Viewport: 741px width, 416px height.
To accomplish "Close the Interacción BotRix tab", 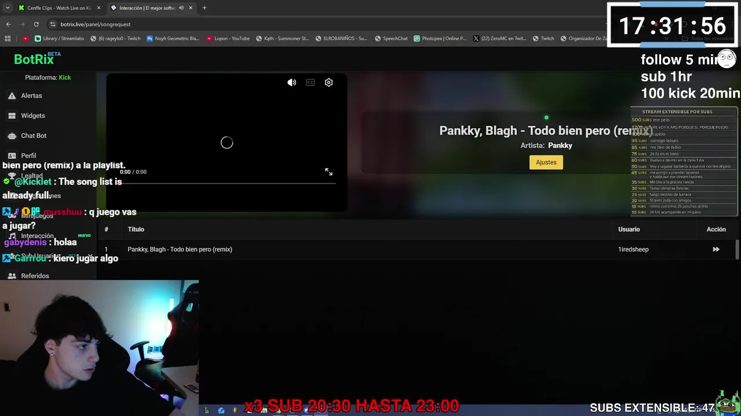I will [190, 8].
